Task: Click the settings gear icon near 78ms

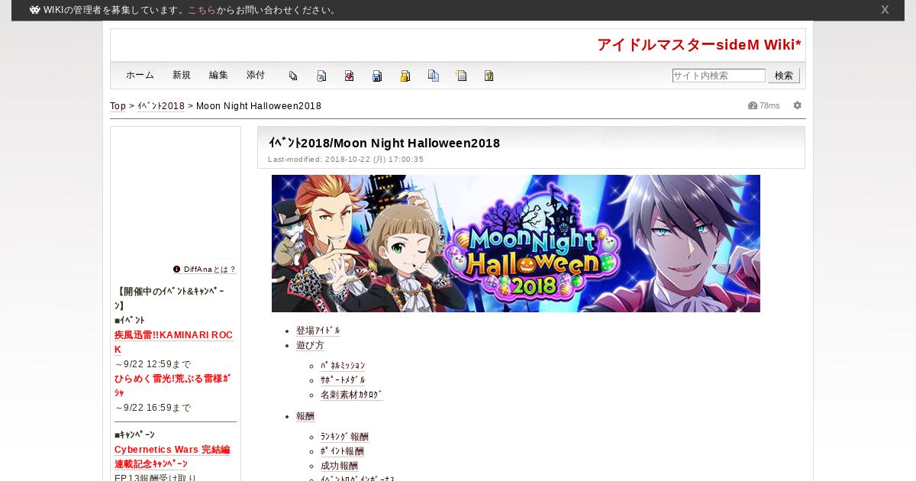Action: (798, 105)
